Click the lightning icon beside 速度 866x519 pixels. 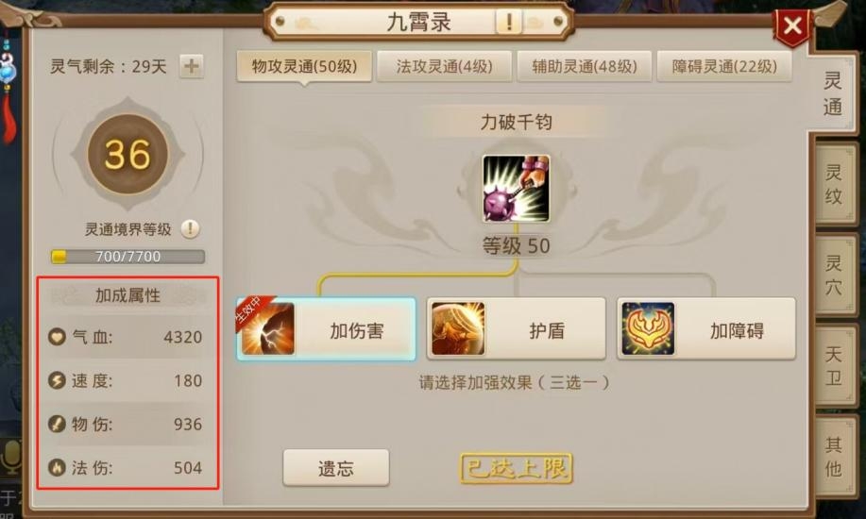click(57, 380)
